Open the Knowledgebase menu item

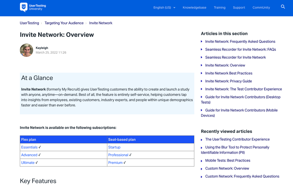point(195,8)
